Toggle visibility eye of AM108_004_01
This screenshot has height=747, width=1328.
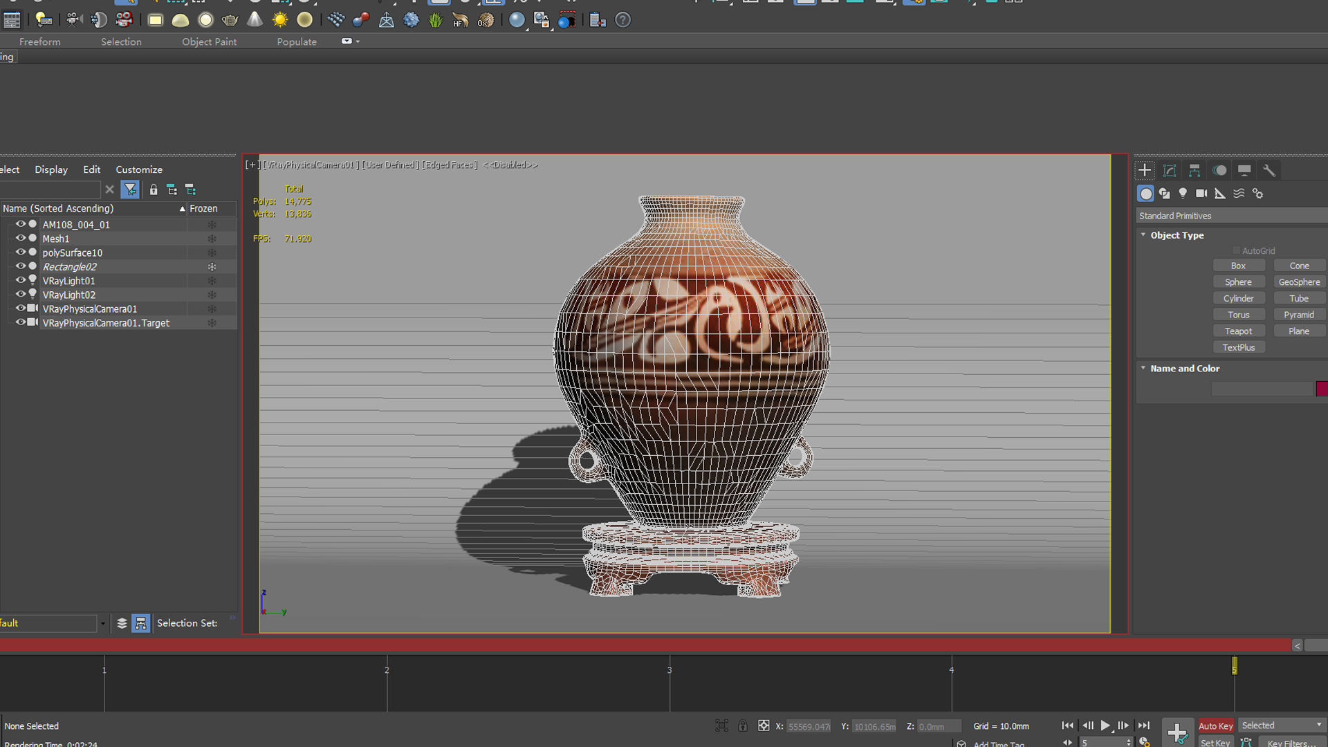tap(21, 224)
